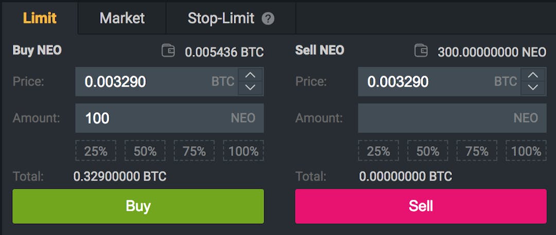The height and width of the screenshot is (235, 556).
Task: Increase sell price with up arrow
Action: coord(533,75)
